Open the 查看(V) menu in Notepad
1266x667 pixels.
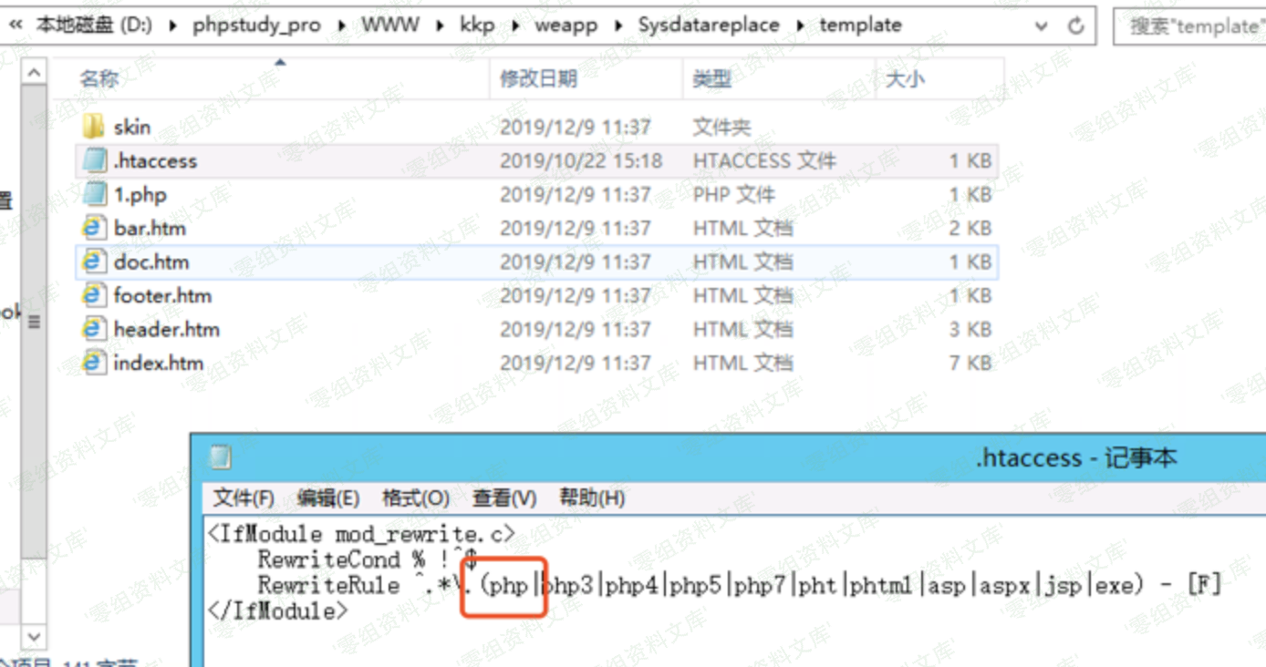503,498
